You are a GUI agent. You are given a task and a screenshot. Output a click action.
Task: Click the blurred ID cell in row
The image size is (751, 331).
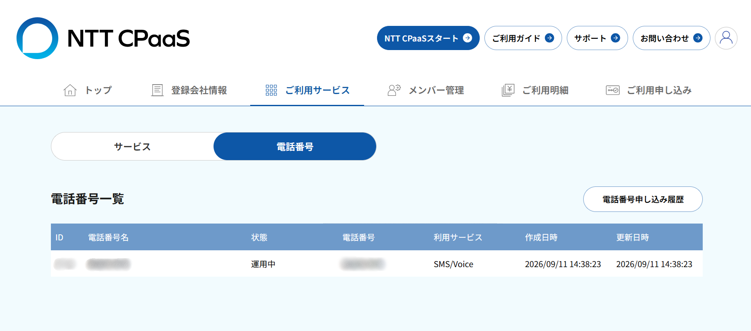[65, 264]
